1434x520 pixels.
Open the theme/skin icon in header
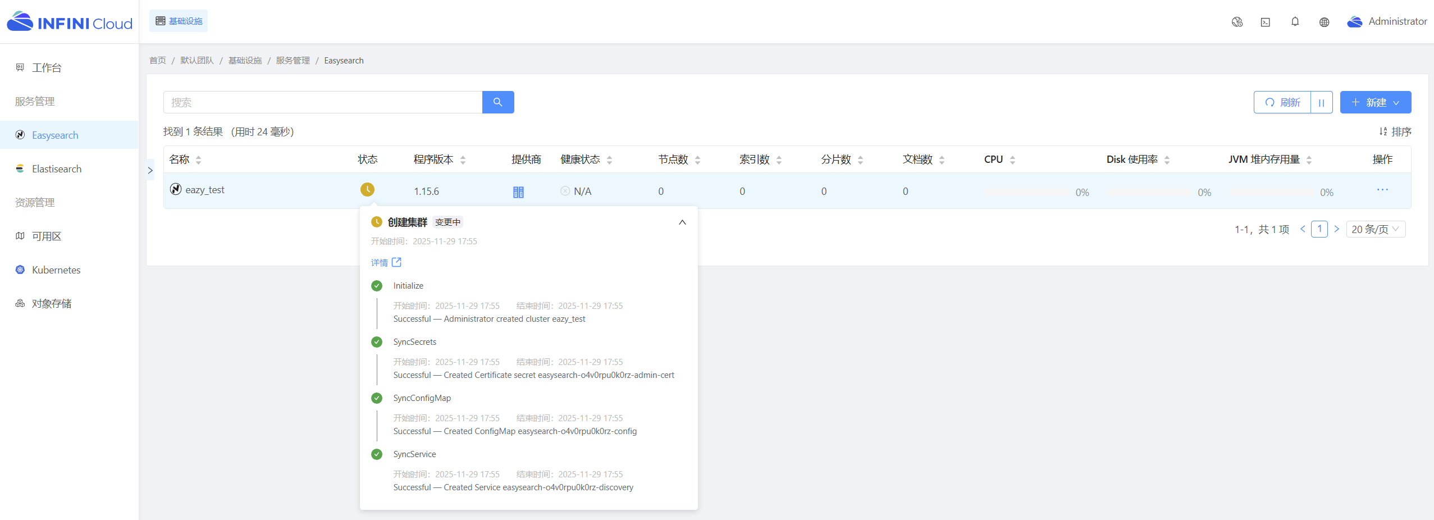click(1237, 22)
